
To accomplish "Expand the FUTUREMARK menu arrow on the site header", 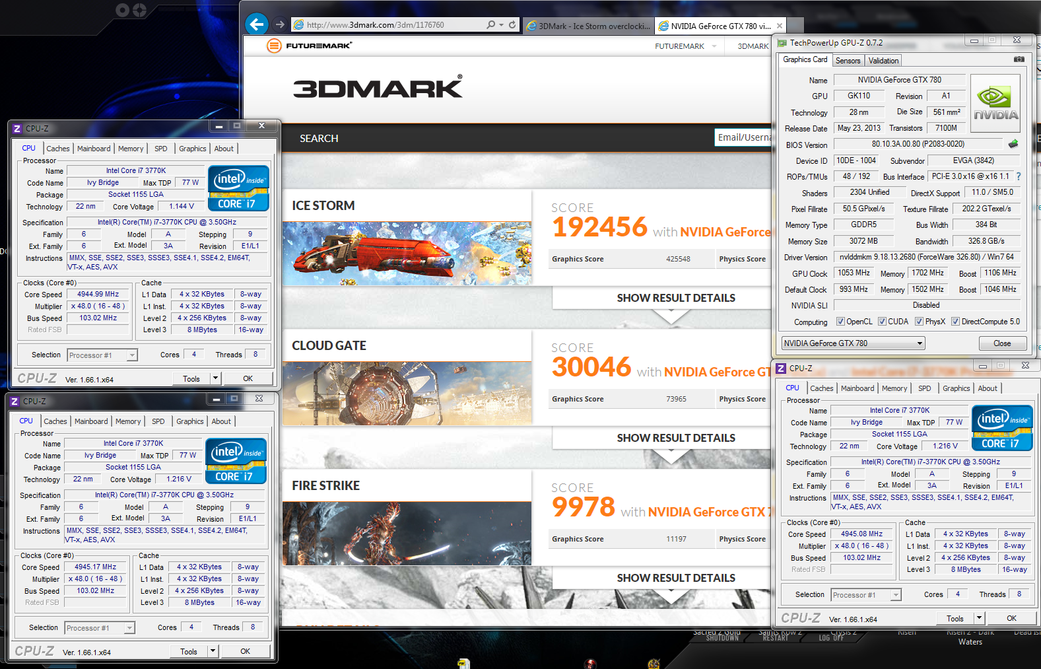I will coord(714,46).
